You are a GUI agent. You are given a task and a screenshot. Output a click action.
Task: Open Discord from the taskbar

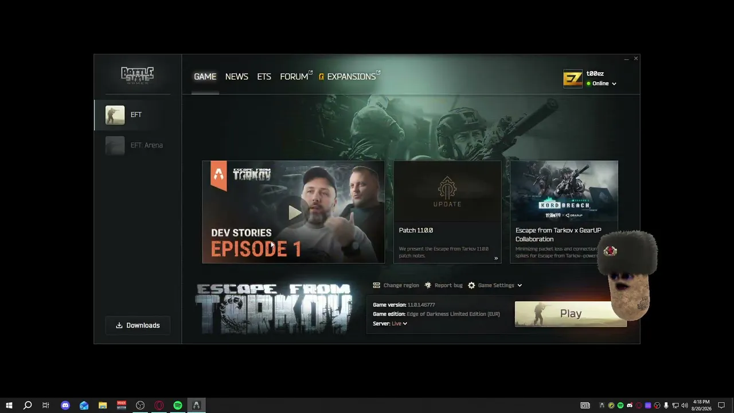click(65, 406)
